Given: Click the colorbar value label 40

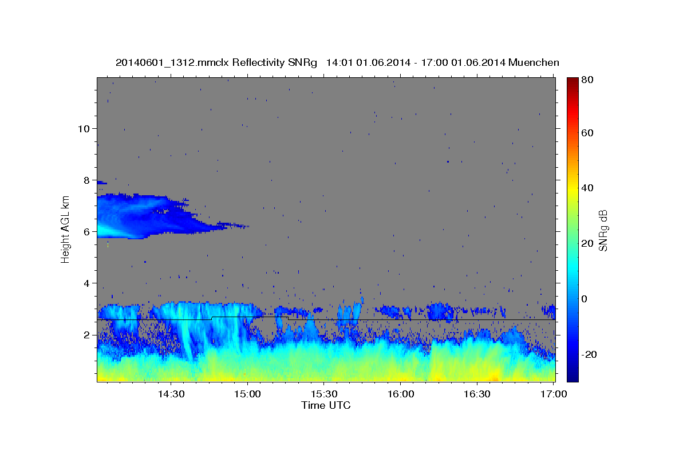Looking at the screenshot, I should (587, 188).
